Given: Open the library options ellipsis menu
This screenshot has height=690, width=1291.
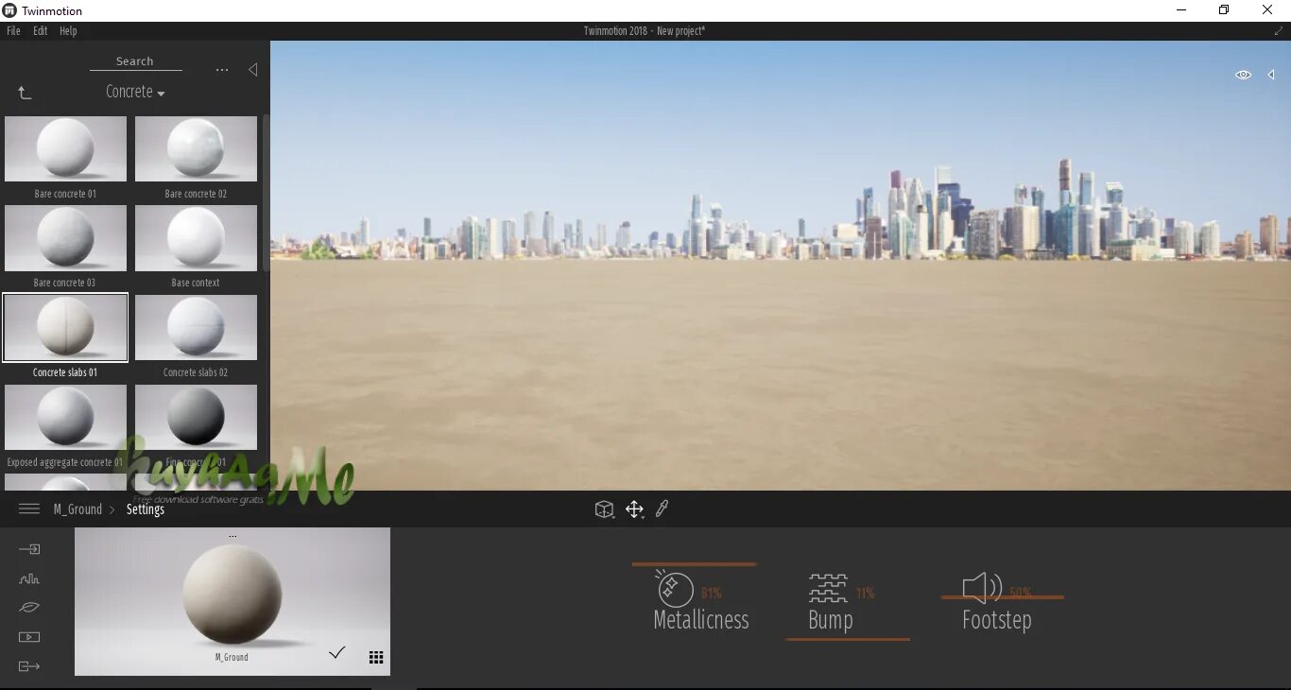Looking at the screenshot, I should click(x=222, y=70).
